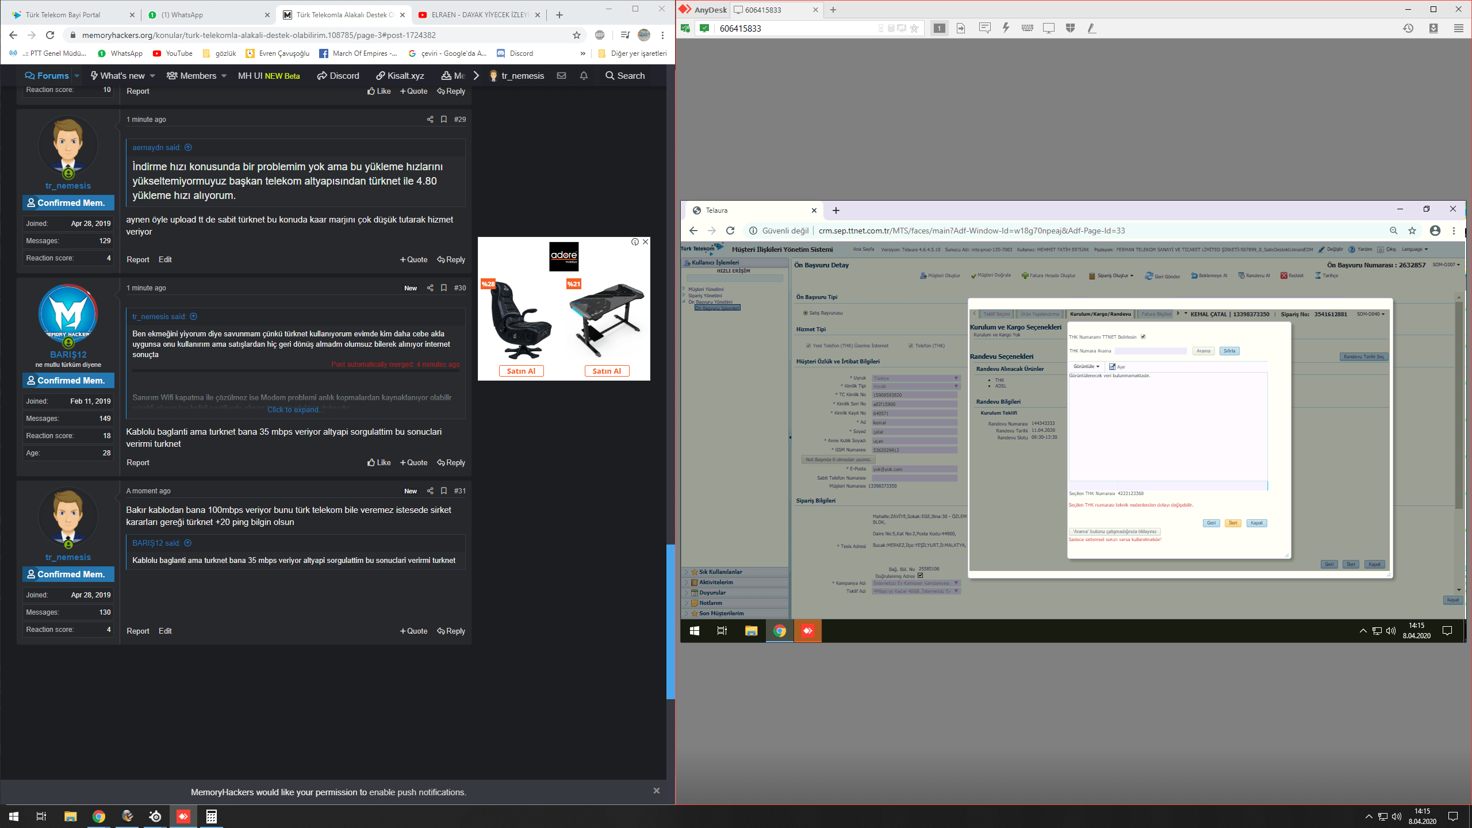Click the Sıfırla button
This screenshot has height=828, width=1472.
click(1229, 351)
